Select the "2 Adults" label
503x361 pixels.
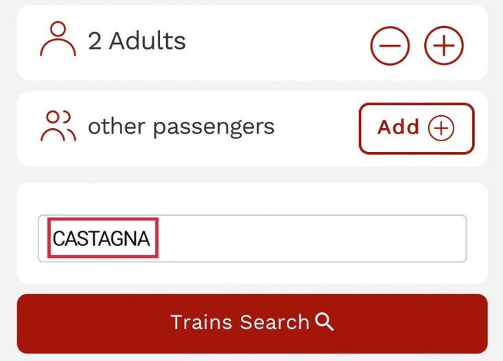tap(137, 41)
